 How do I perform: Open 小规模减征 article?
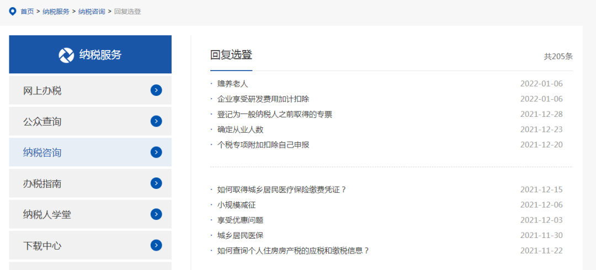pos(236,205)
